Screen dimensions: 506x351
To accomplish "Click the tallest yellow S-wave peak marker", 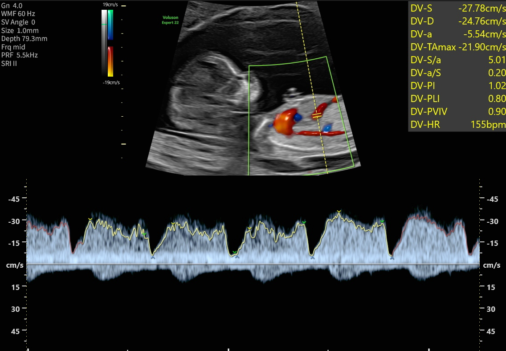I will point(339,212).
